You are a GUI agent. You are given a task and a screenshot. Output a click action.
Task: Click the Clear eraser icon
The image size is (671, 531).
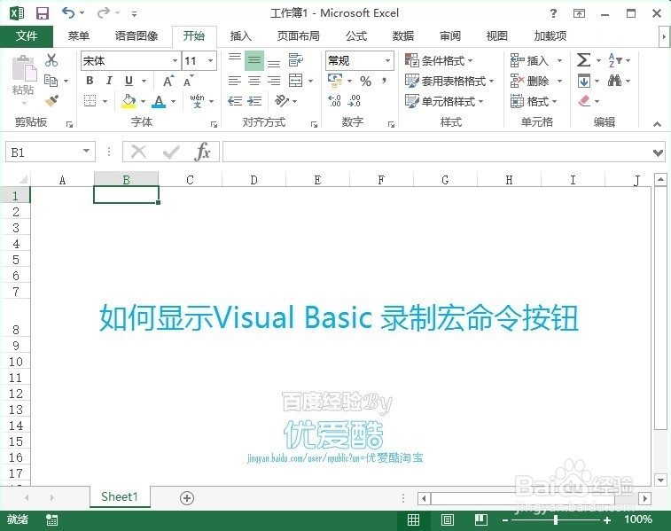584,101
